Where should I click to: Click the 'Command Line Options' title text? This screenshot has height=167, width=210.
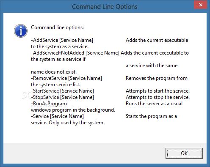[x=105, y=7]
